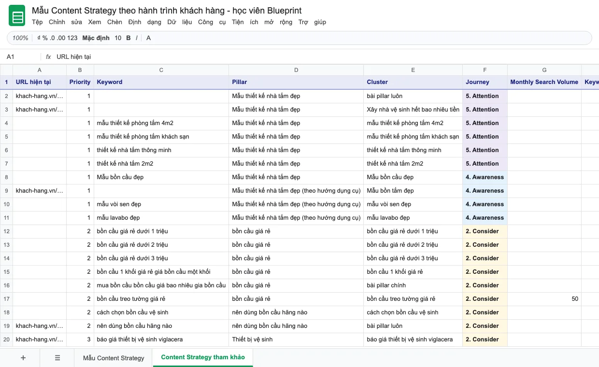Toggle italic formatting (I)
Image resolution: width=599 pixels, height=367 pixels.
137,38
